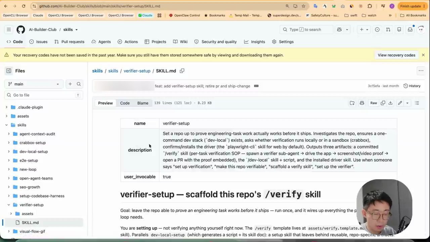Expand the crabbox-setup folder
Image resolution: width=430 pixels, height=242 pixels.
point(9,143)
